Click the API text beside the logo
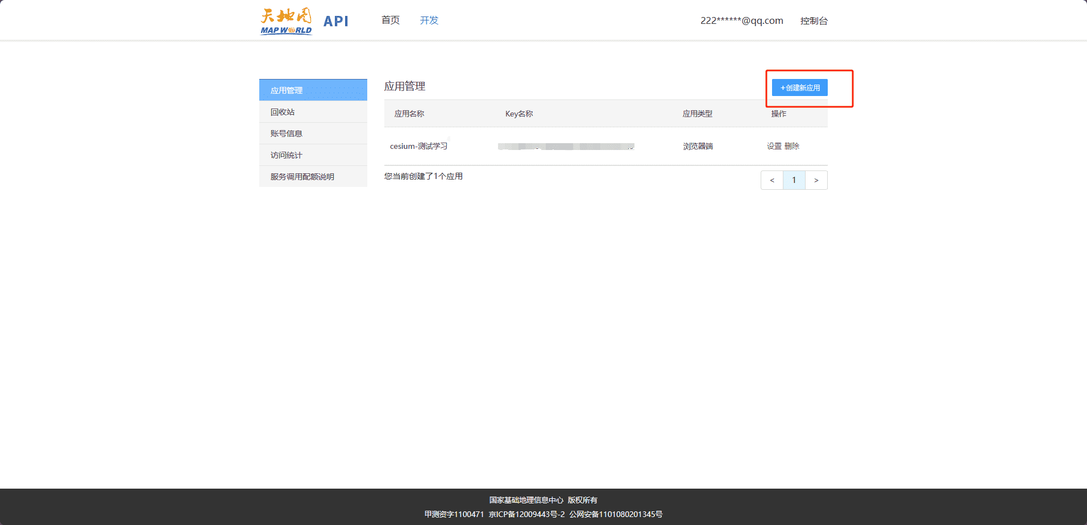 335,22
